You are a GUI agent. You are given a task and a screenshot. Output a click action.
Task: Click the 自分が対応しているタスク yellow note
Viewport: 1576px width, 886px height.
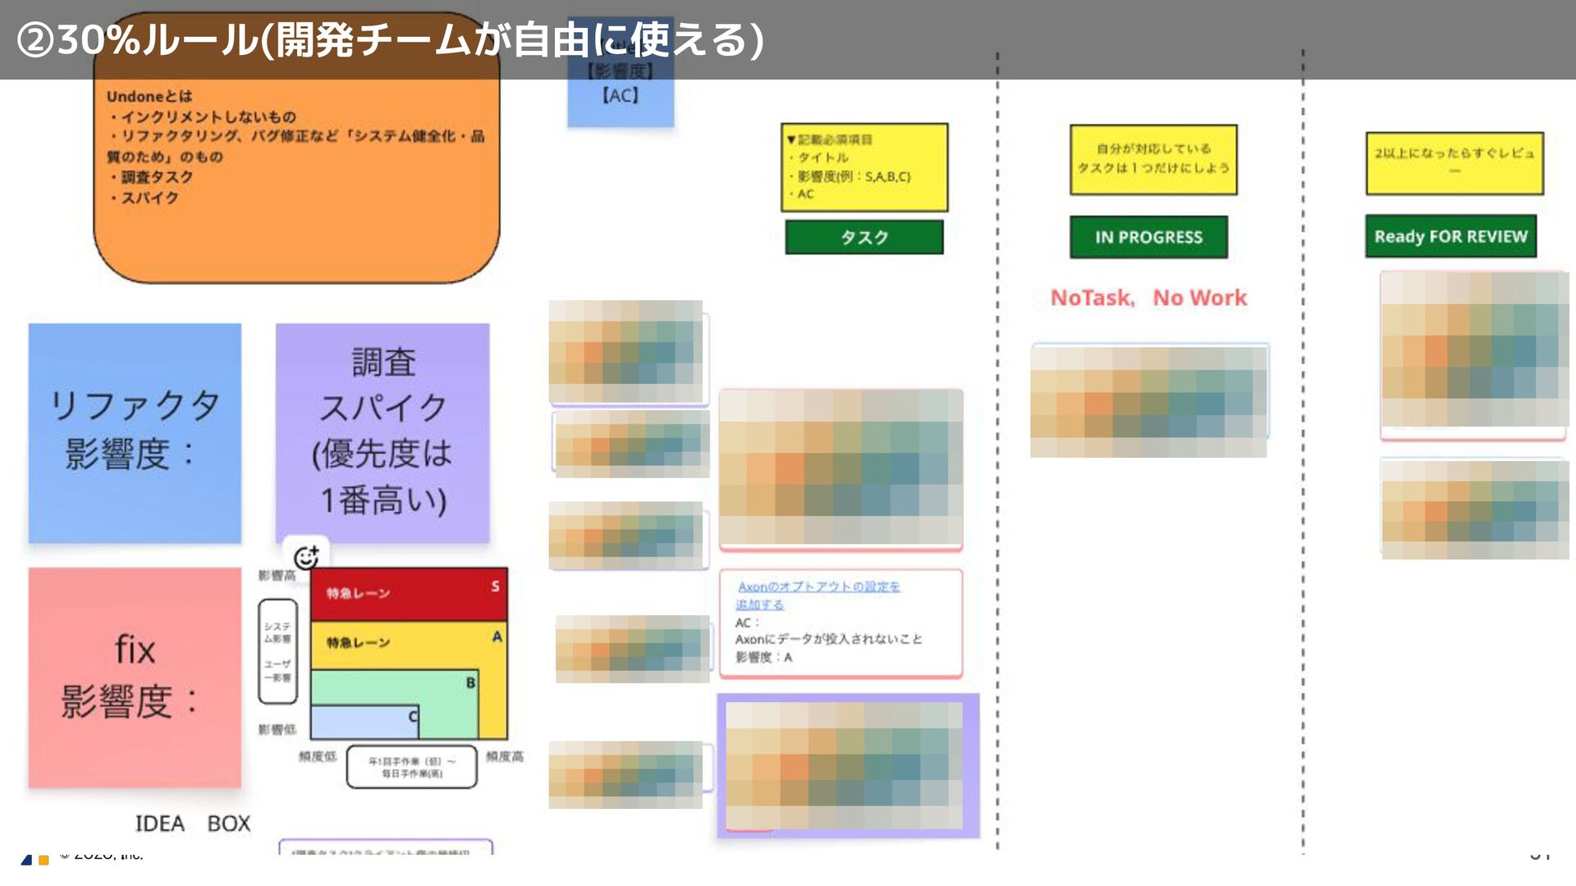point(1152,159)
